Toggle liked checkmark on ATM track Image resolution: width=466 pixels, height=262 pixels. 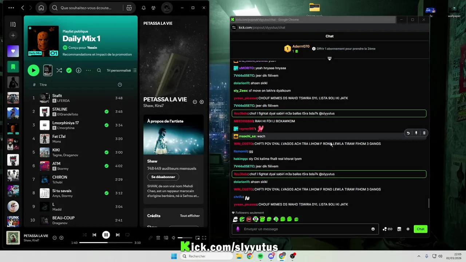coord(106,166)
